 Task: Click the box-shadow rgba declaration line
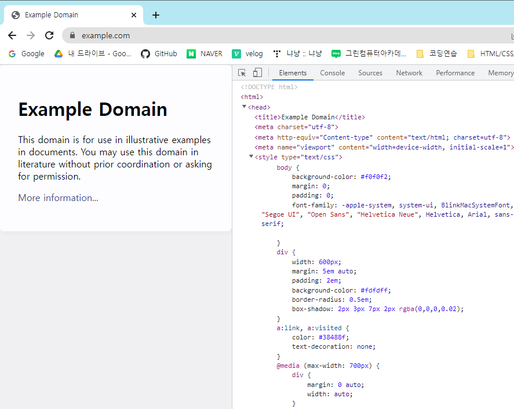tap(378, 309)
